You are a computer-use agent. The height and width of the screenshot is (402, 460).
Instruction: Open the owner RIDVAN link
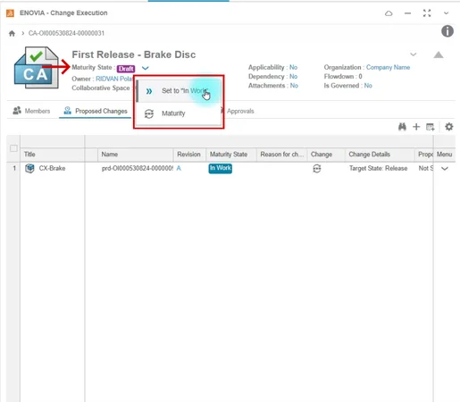[x=113, y=79]
